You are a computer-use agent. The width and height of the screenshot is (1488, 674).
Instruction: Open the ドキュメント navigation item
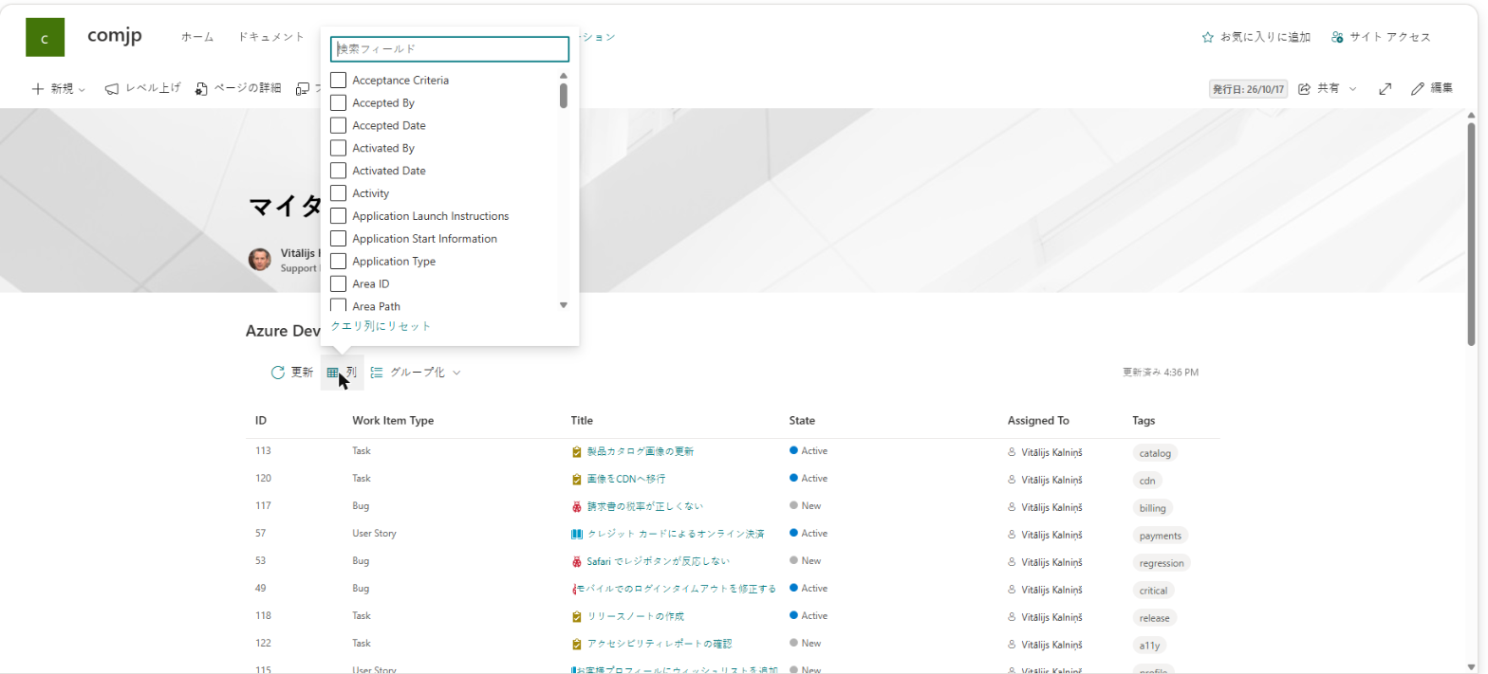[x=271, y=37]
